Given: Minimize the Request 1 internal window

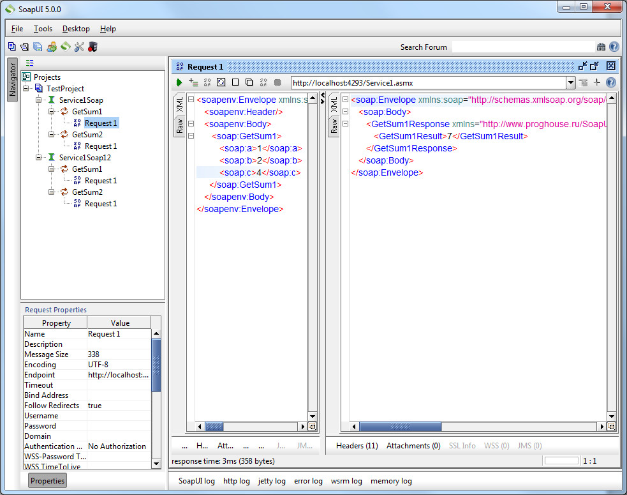Looking at the screenshot, I should 582,66.
